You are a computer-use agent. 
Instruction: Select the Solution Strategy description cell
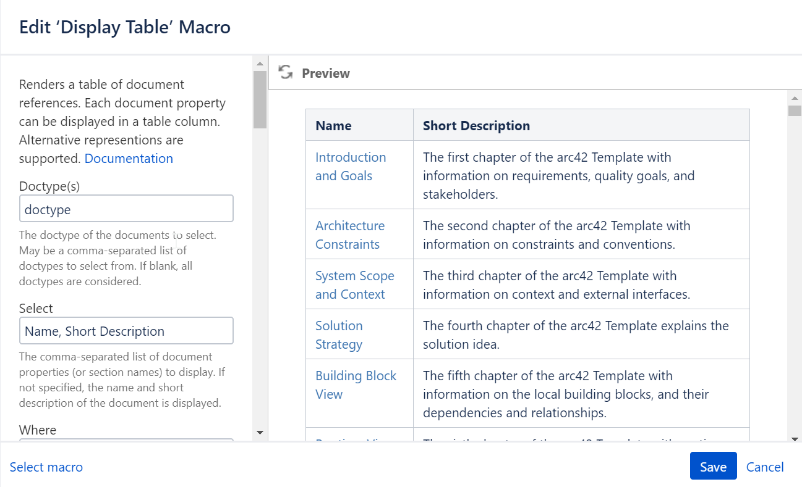(576, 335)
